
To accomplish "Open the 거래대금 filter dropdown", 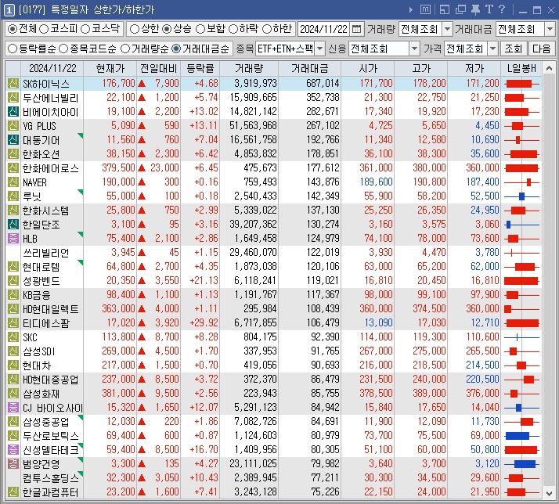I will 550,29.
